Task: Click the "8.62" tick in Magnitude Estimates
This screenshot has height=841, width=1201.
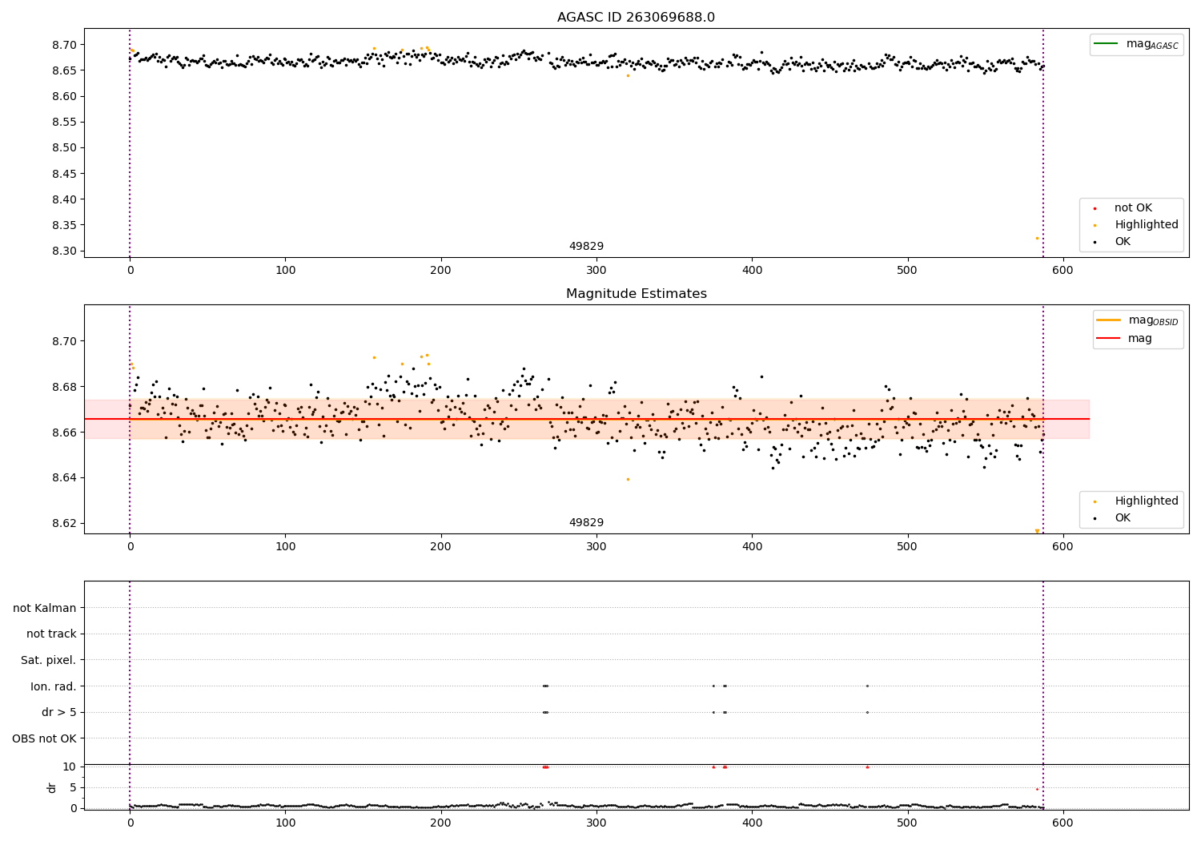Action: point(64,524)
